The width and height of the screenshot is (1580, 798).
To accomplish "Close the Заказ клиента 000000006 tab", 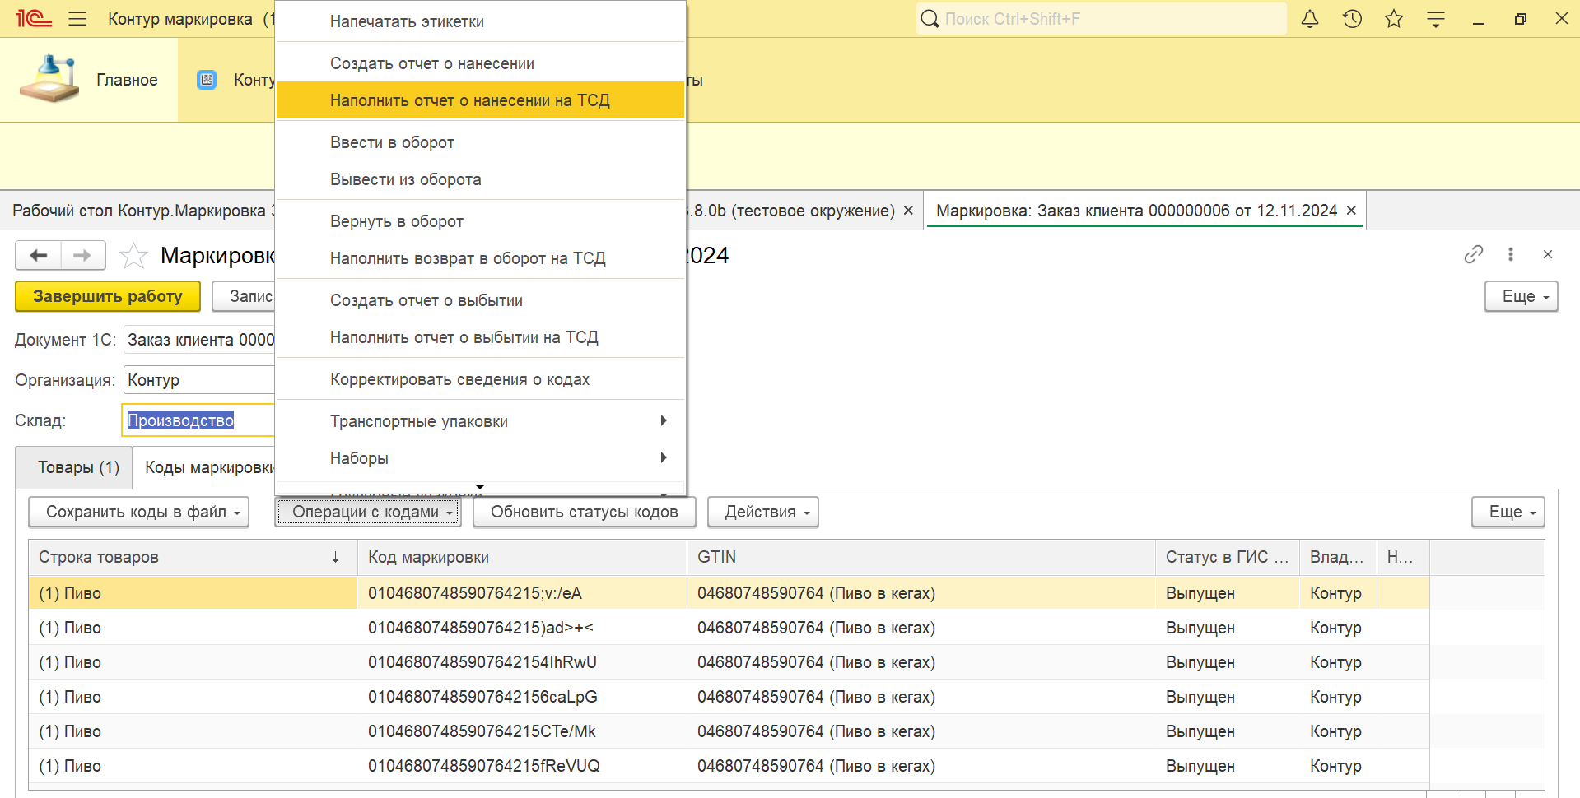I will [1351, 211].
